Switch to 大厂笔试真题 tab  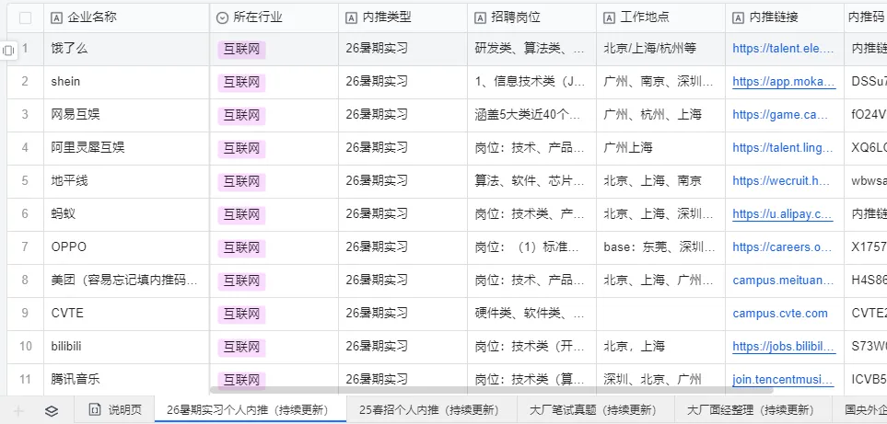tap(596, 409)
